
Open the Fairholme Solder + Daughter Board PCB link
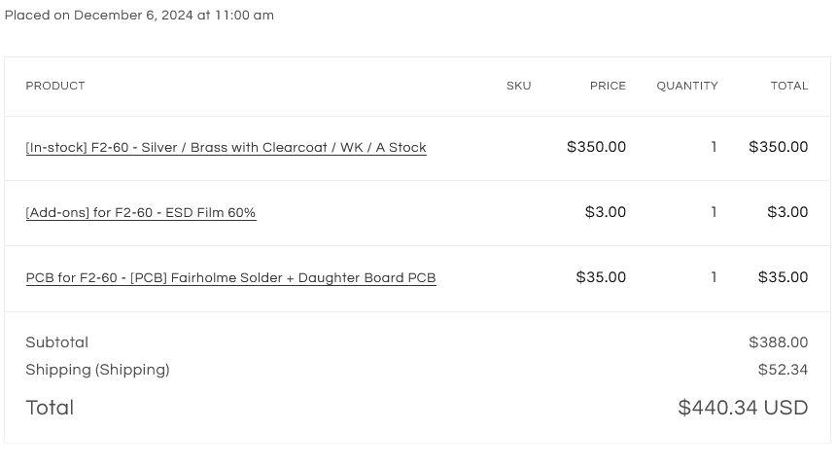pyautogui.click(x=230, y=278)
